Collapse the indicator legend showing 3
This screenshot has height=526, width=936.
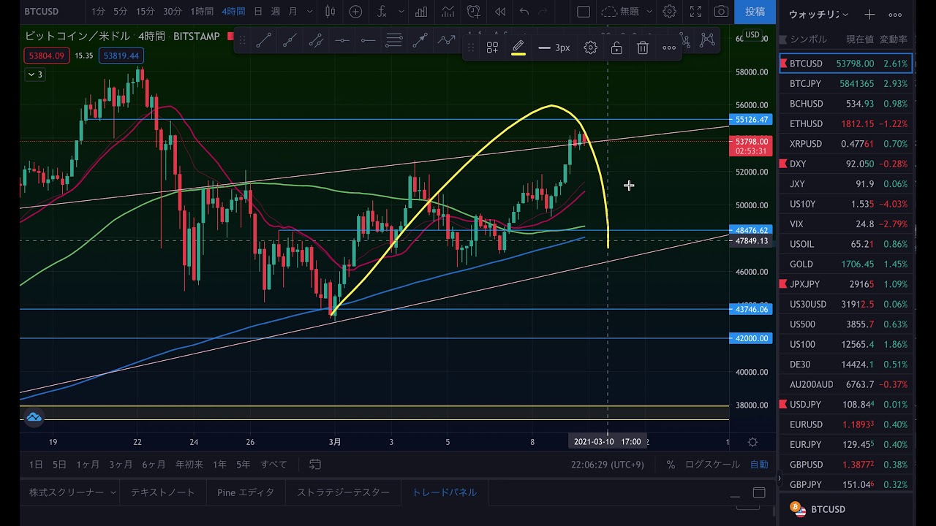coord(34,75)
